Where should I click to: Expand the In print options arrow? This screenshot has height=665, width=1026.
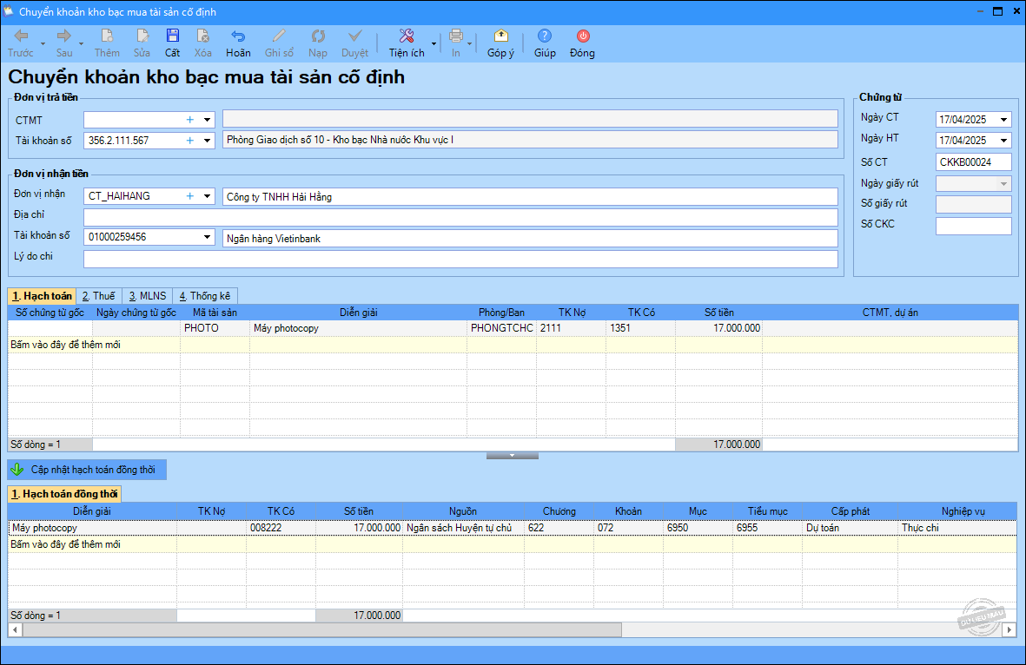470,44
